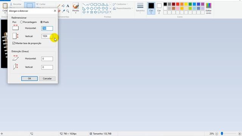Select the Left arrow shape
The width and height of the screenshot is (242, 136).
tap(103, 8)
